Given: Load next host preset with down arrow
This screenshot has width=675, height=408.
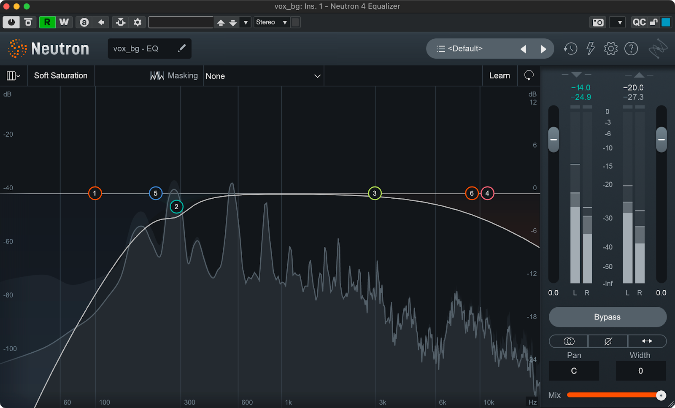Looking at the screenshot, I should [233, 22].
